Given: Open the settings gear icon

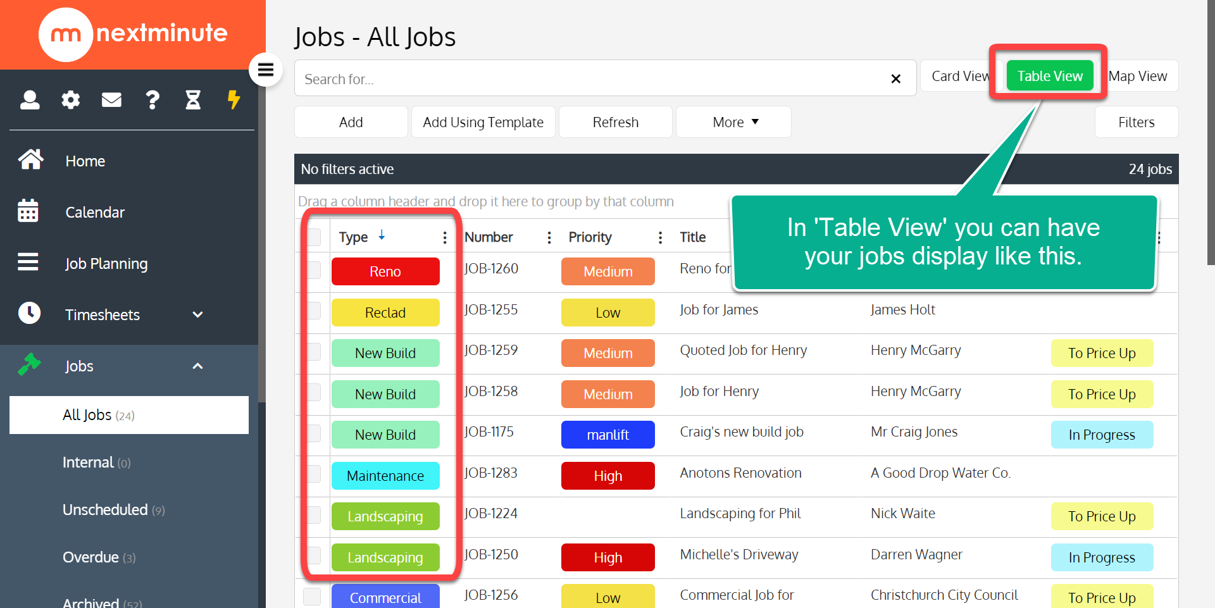Looking at the screenshot, I should [70, 99].
